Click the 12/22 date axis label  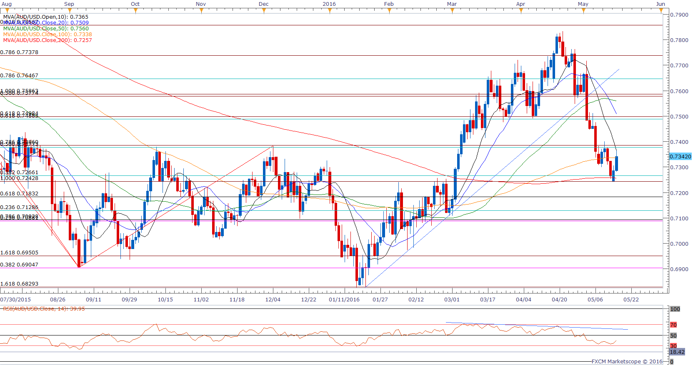click(x=308, y=300)
